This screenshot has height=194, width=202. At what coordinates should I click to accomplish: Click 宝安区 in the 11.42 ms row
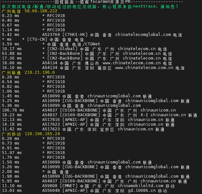107,129
